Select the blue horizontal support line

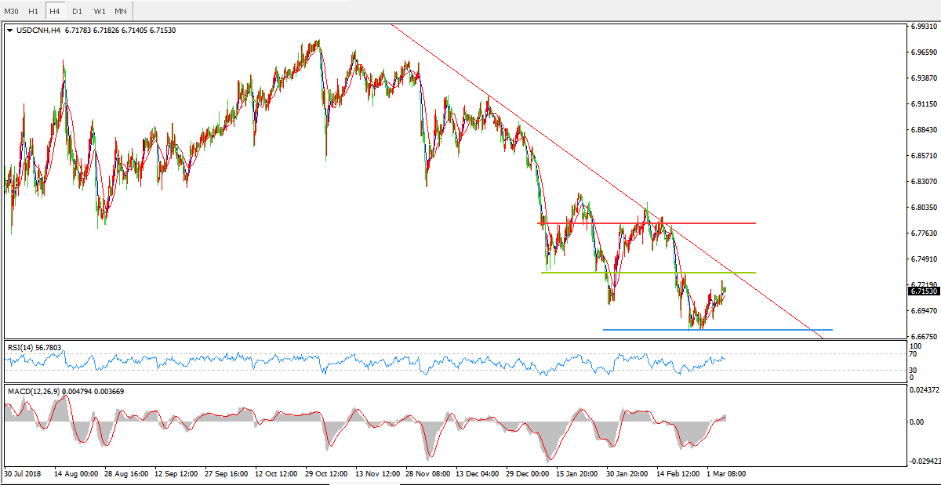(784, 330)
